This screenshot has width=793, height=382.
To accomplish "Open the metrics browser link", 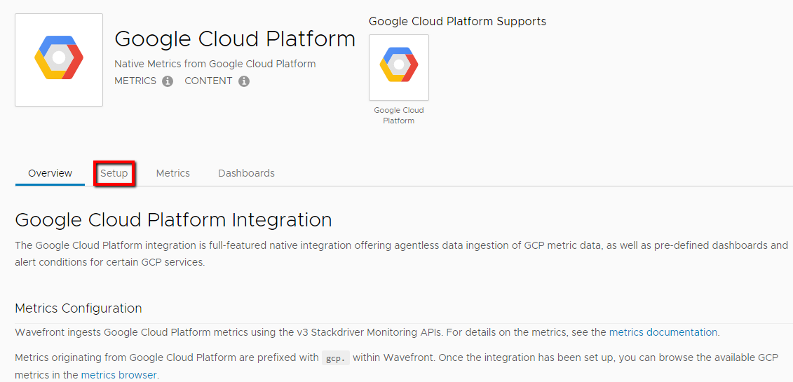I will 118,375.
